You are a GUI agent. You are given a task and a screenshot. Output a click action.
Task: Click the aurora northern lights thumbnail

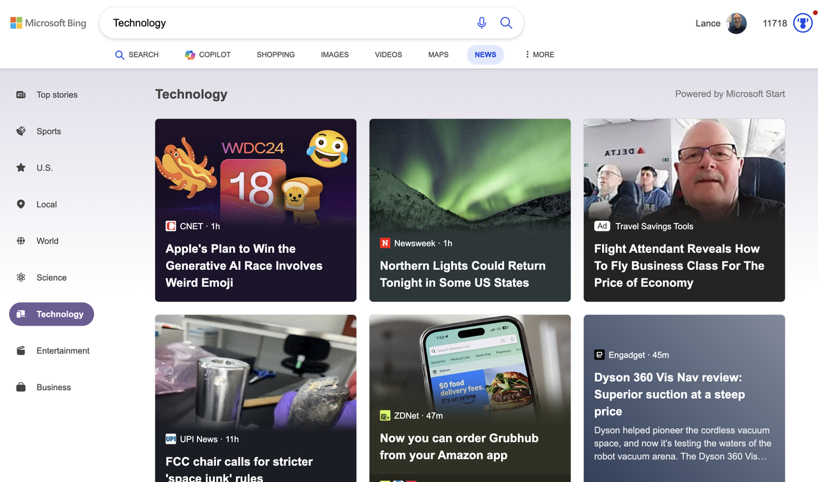pyautogui.click(x=470, y=176)
